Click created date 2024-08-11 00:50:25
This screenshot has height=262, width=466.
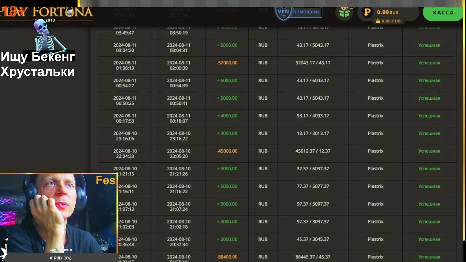click(125, 101)
